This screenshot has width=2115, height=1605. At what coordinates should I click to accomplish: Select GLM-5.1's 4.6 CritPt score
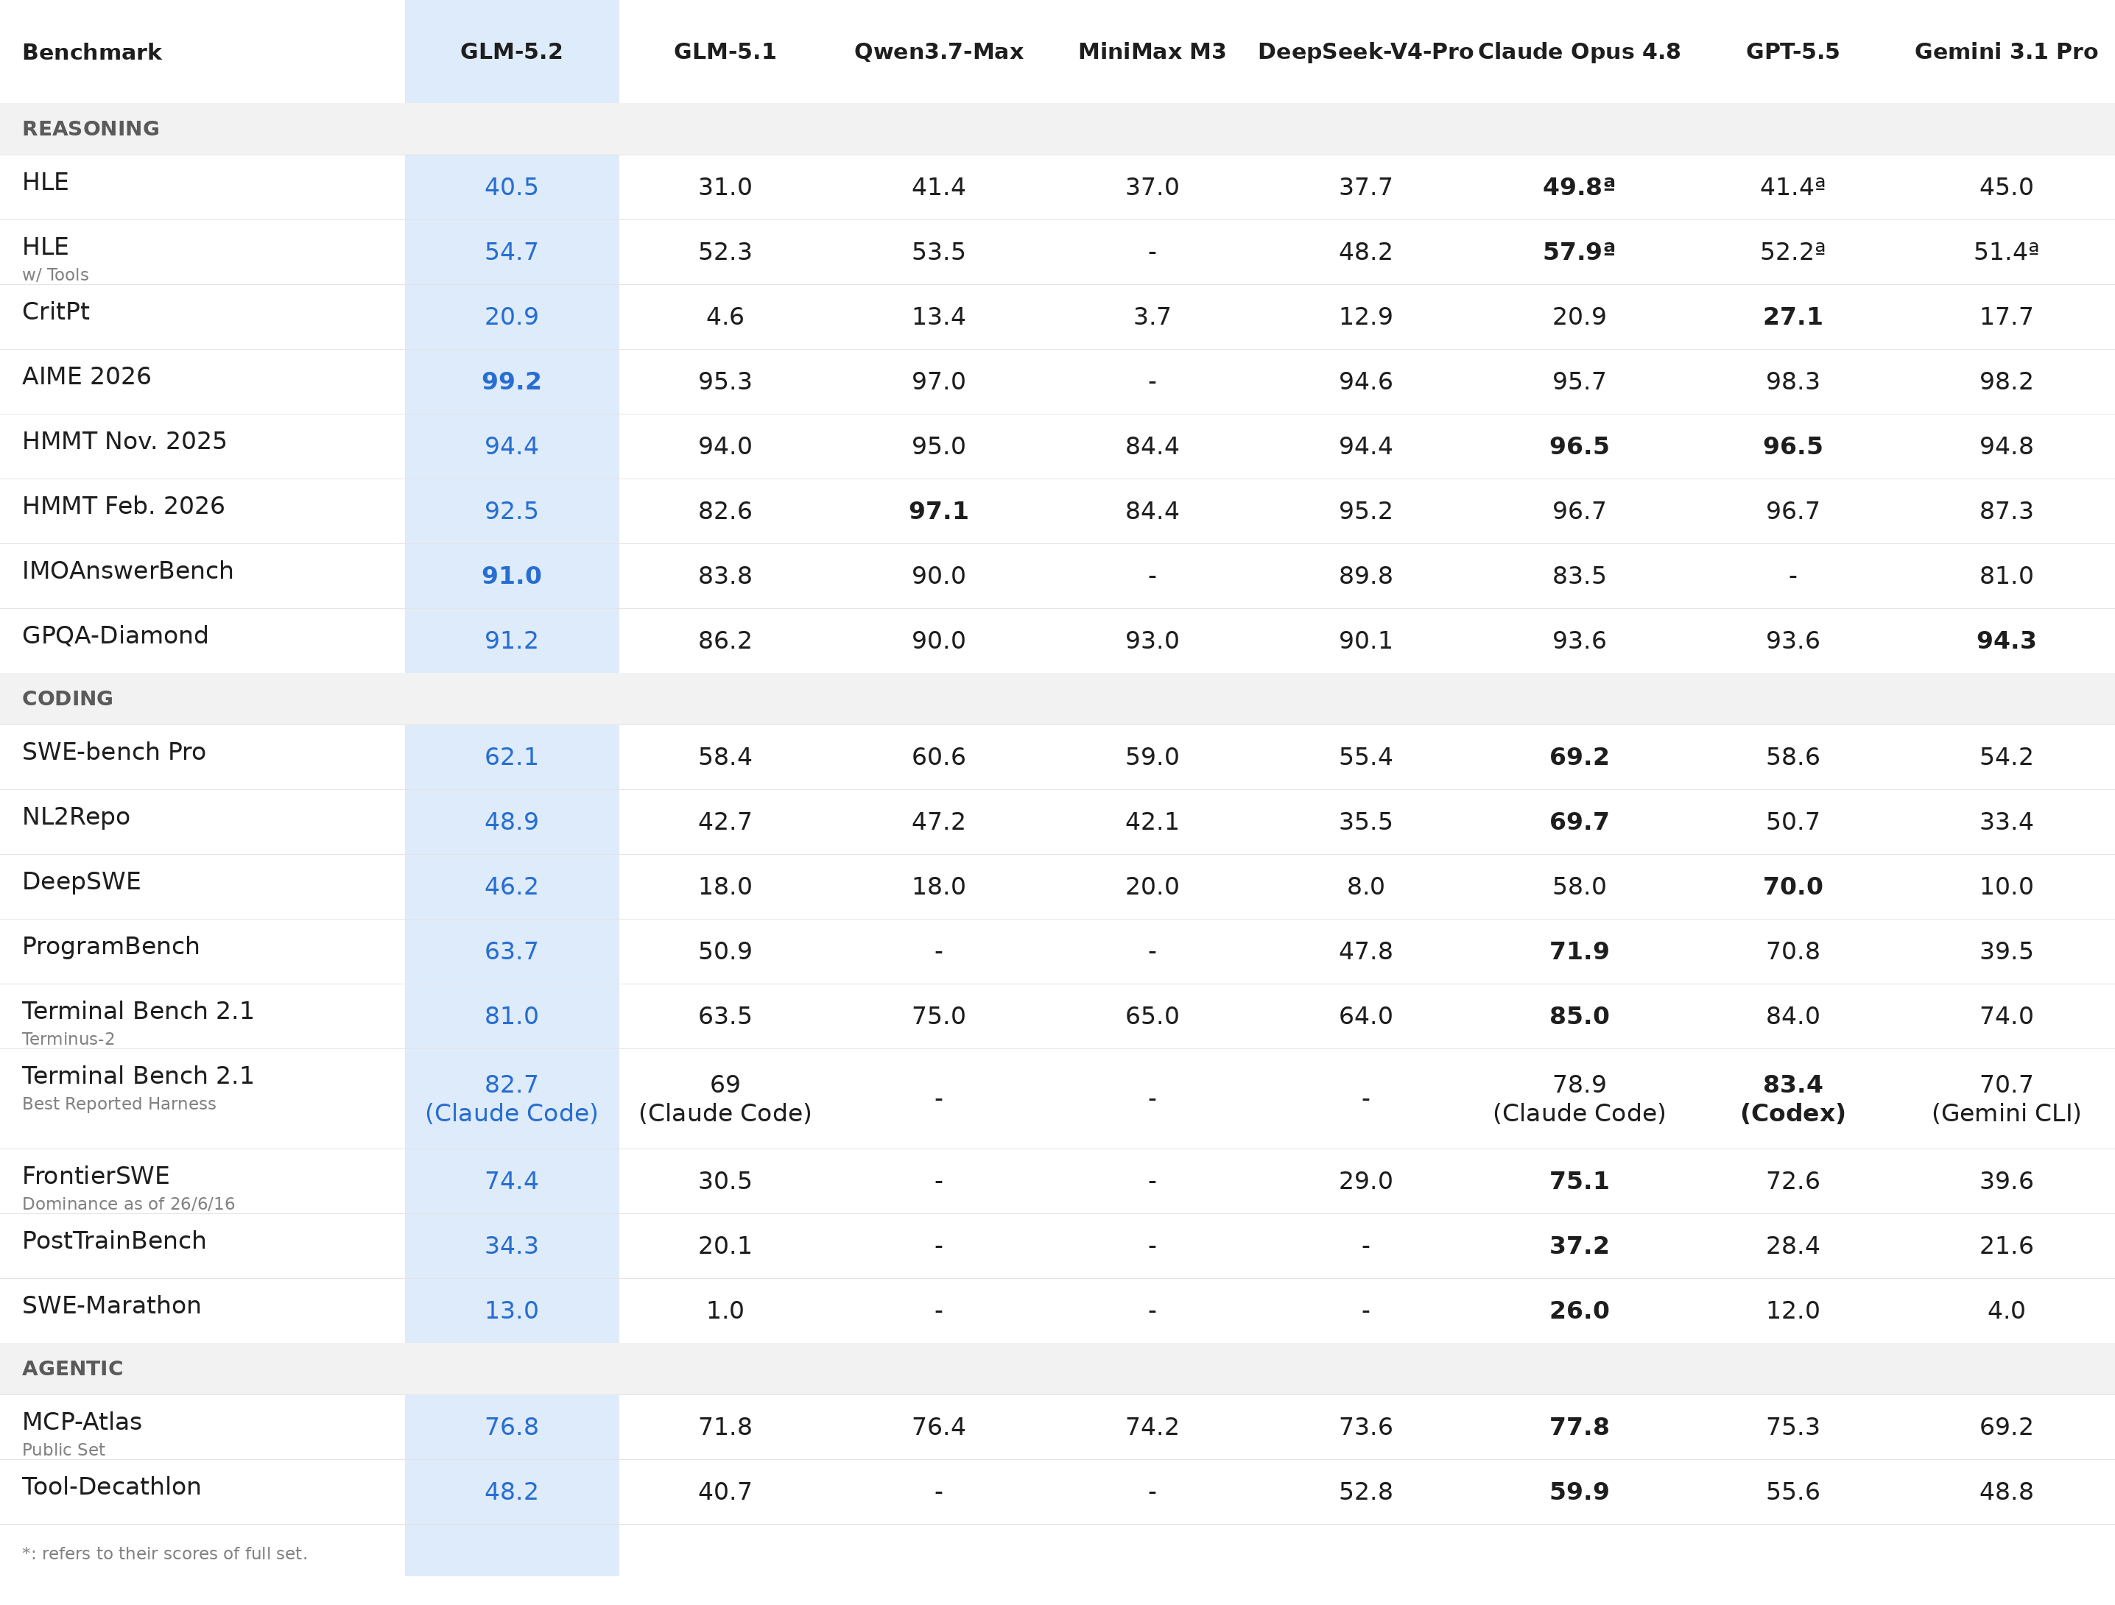point(725,317)
